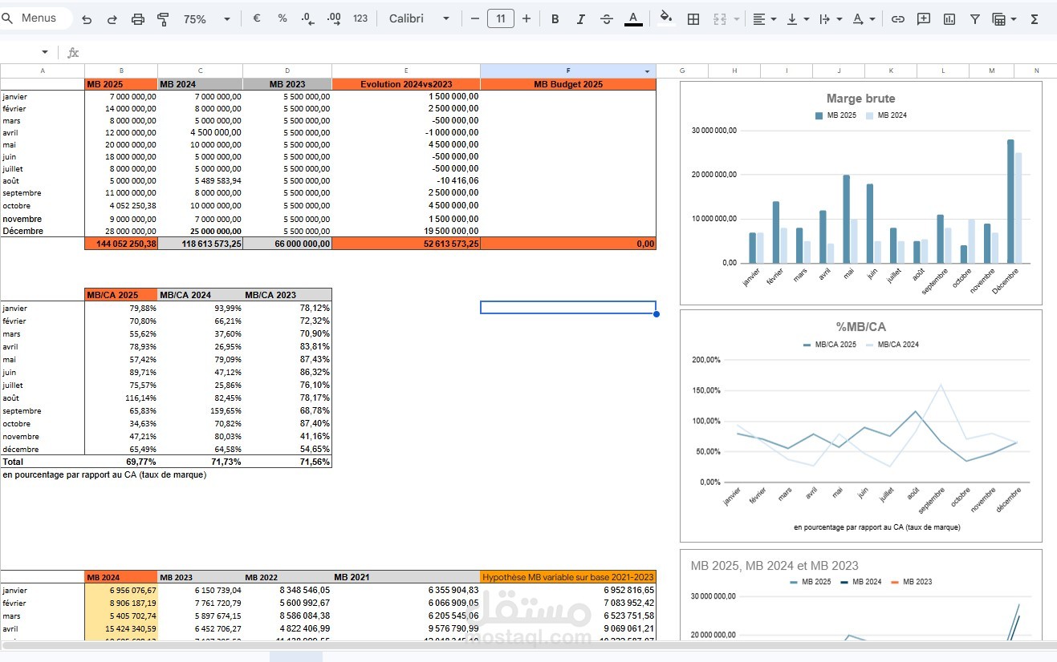Format as currency with euro icon
This screenshot has height=662, width=1057.
[x=257, y=18]
